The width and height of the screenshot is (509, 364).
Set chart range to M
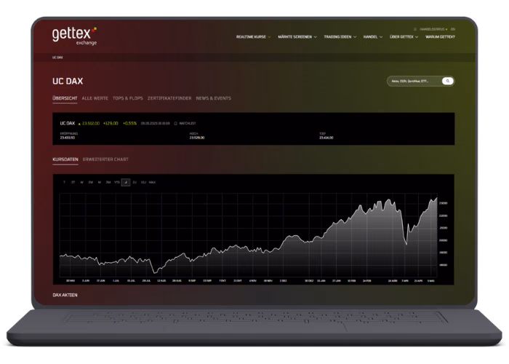pos(100,182)
